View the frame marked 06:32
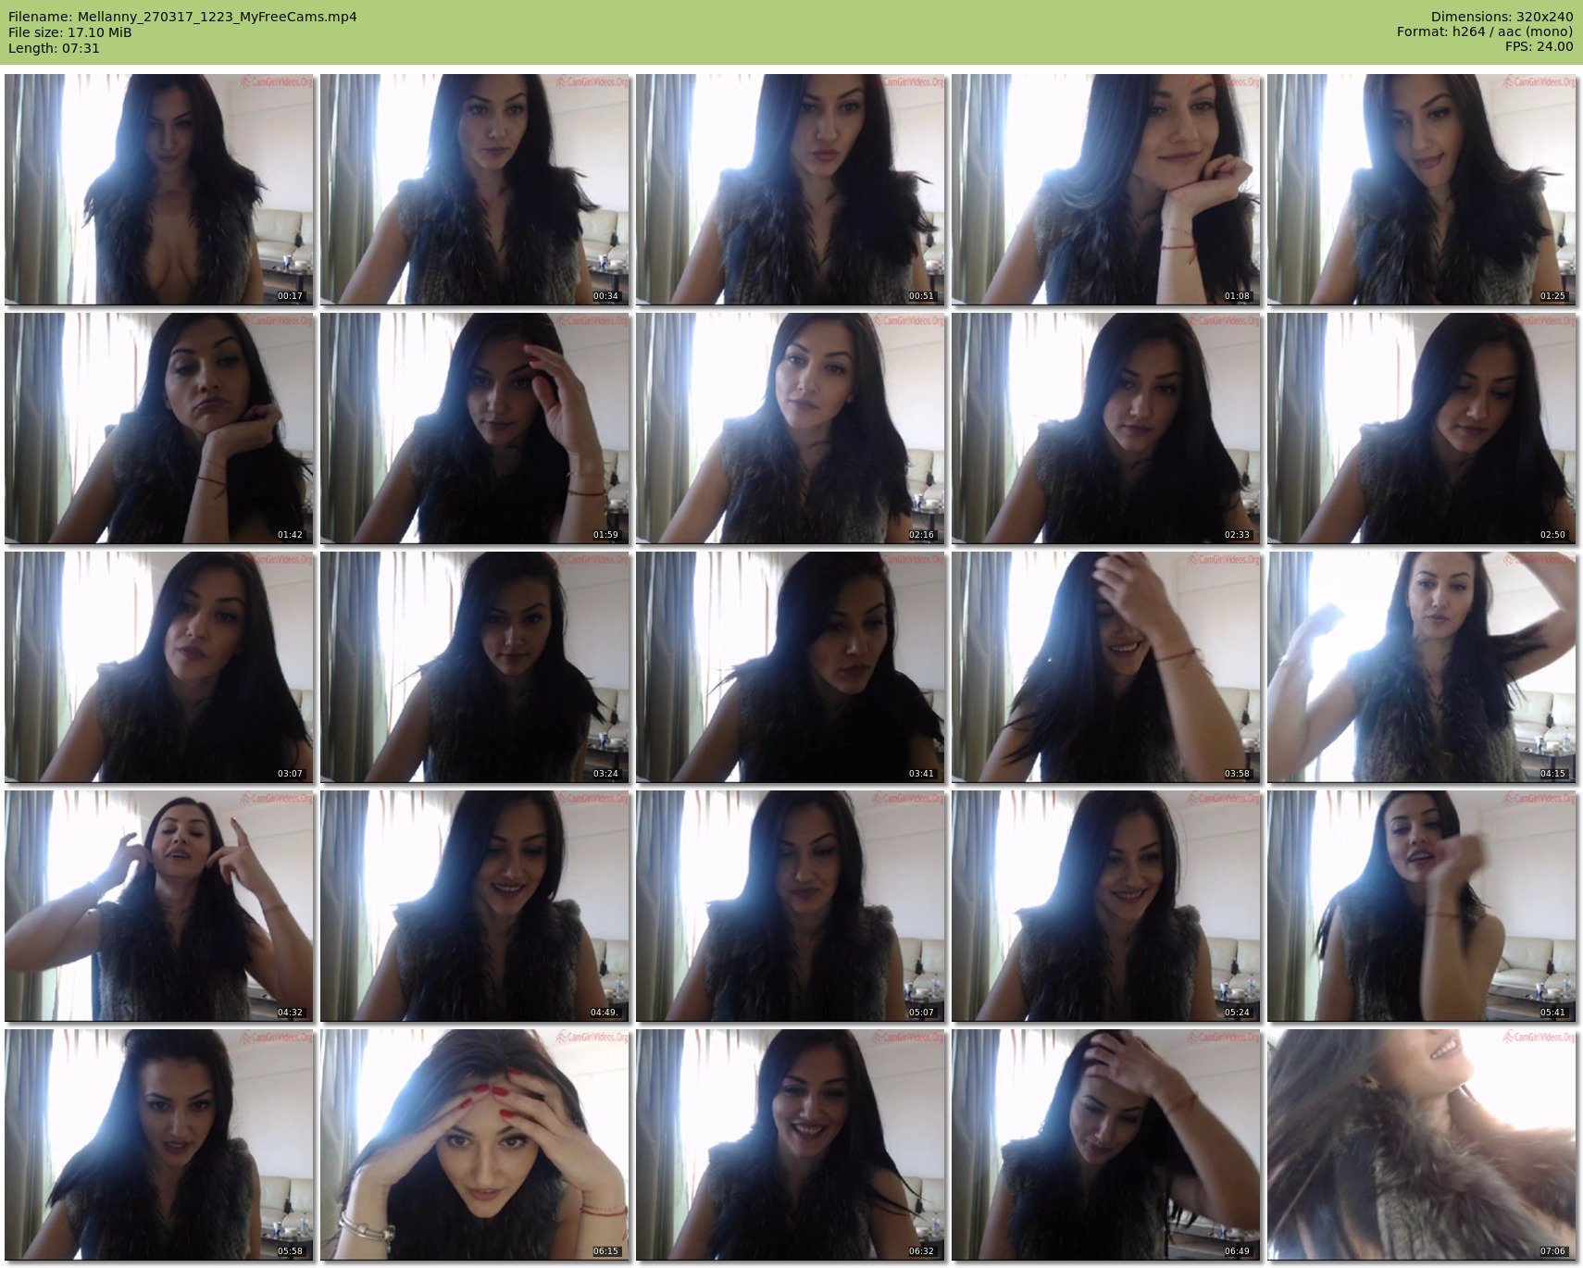The height and width of the screenshot is (1268, 1583). pos(791,1144)
